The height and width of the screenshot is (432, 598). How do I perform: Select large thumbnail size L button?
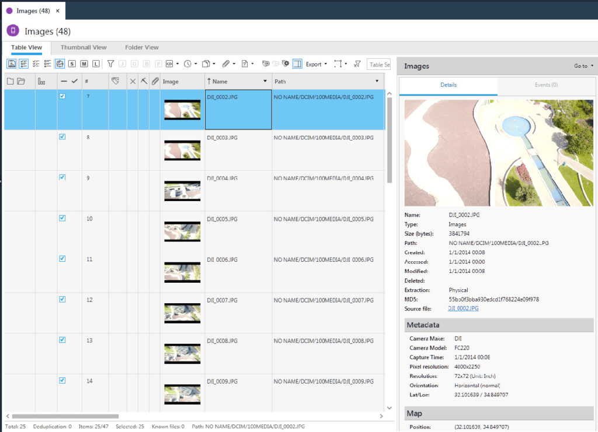pyautogui.click(x=96, y=64)
